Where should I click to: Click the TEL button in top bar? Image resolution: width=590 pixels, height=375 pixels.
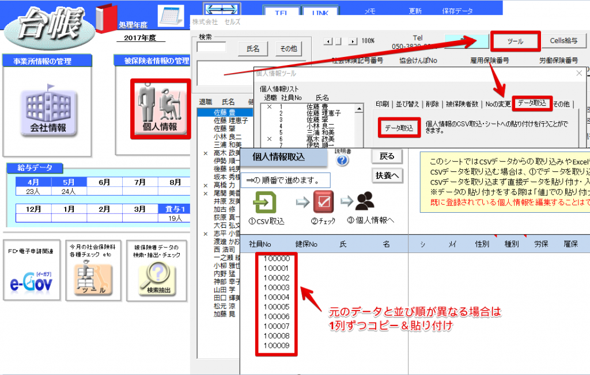(281, 12)
